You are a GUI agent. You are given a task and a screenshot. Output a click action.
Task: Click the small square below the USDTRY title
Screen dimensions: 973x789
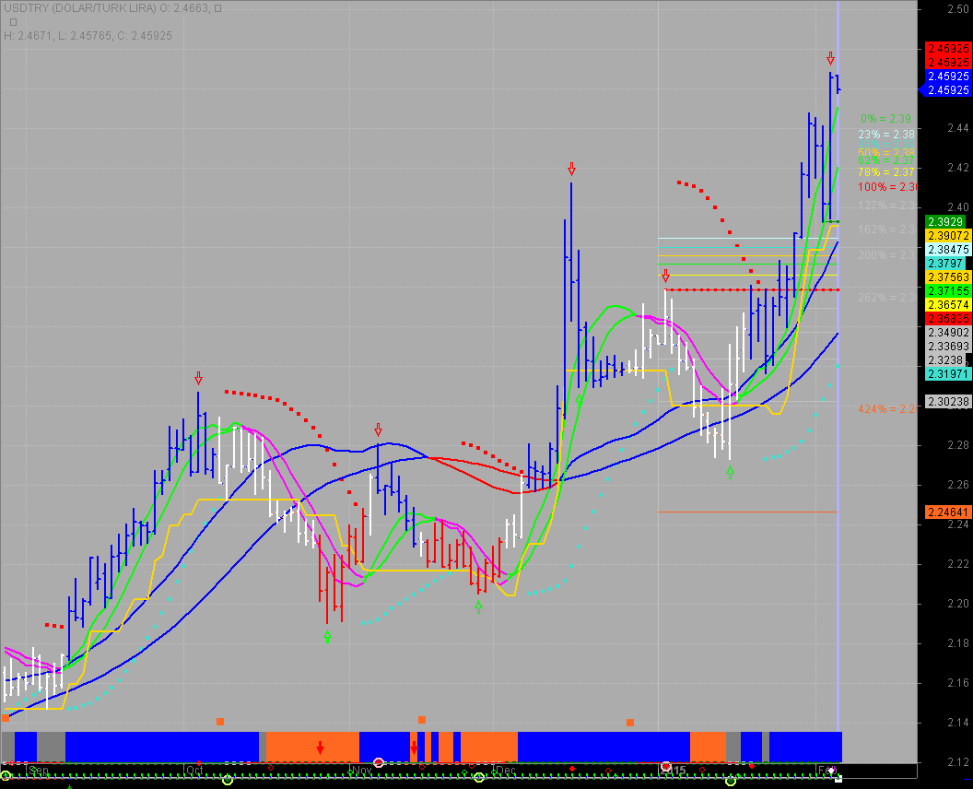coord(13,21)
